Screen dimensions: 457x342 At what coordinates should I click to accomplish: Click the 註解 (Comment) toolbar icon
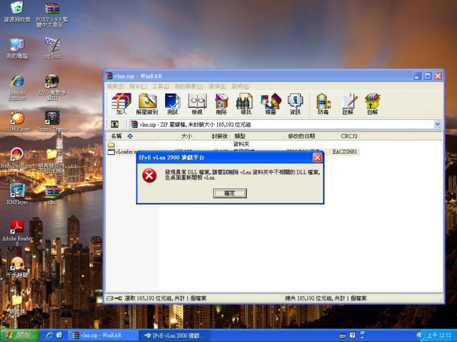(x=348, y=103)
